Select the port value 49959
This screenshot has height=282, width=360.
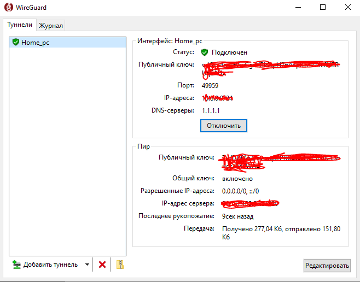[210, 85]
